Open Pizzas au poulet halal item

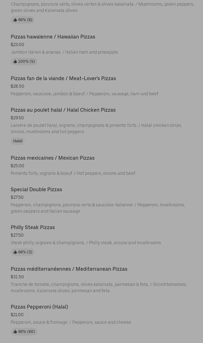tap(63, 110)
